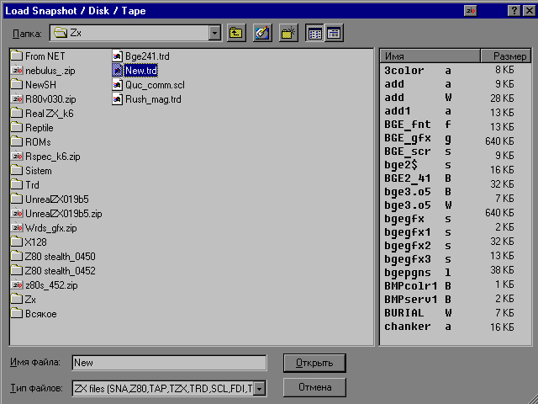This screenshot has height=404, width=538.
Task: Select the ROMs folder
Action: click(39, 142)
